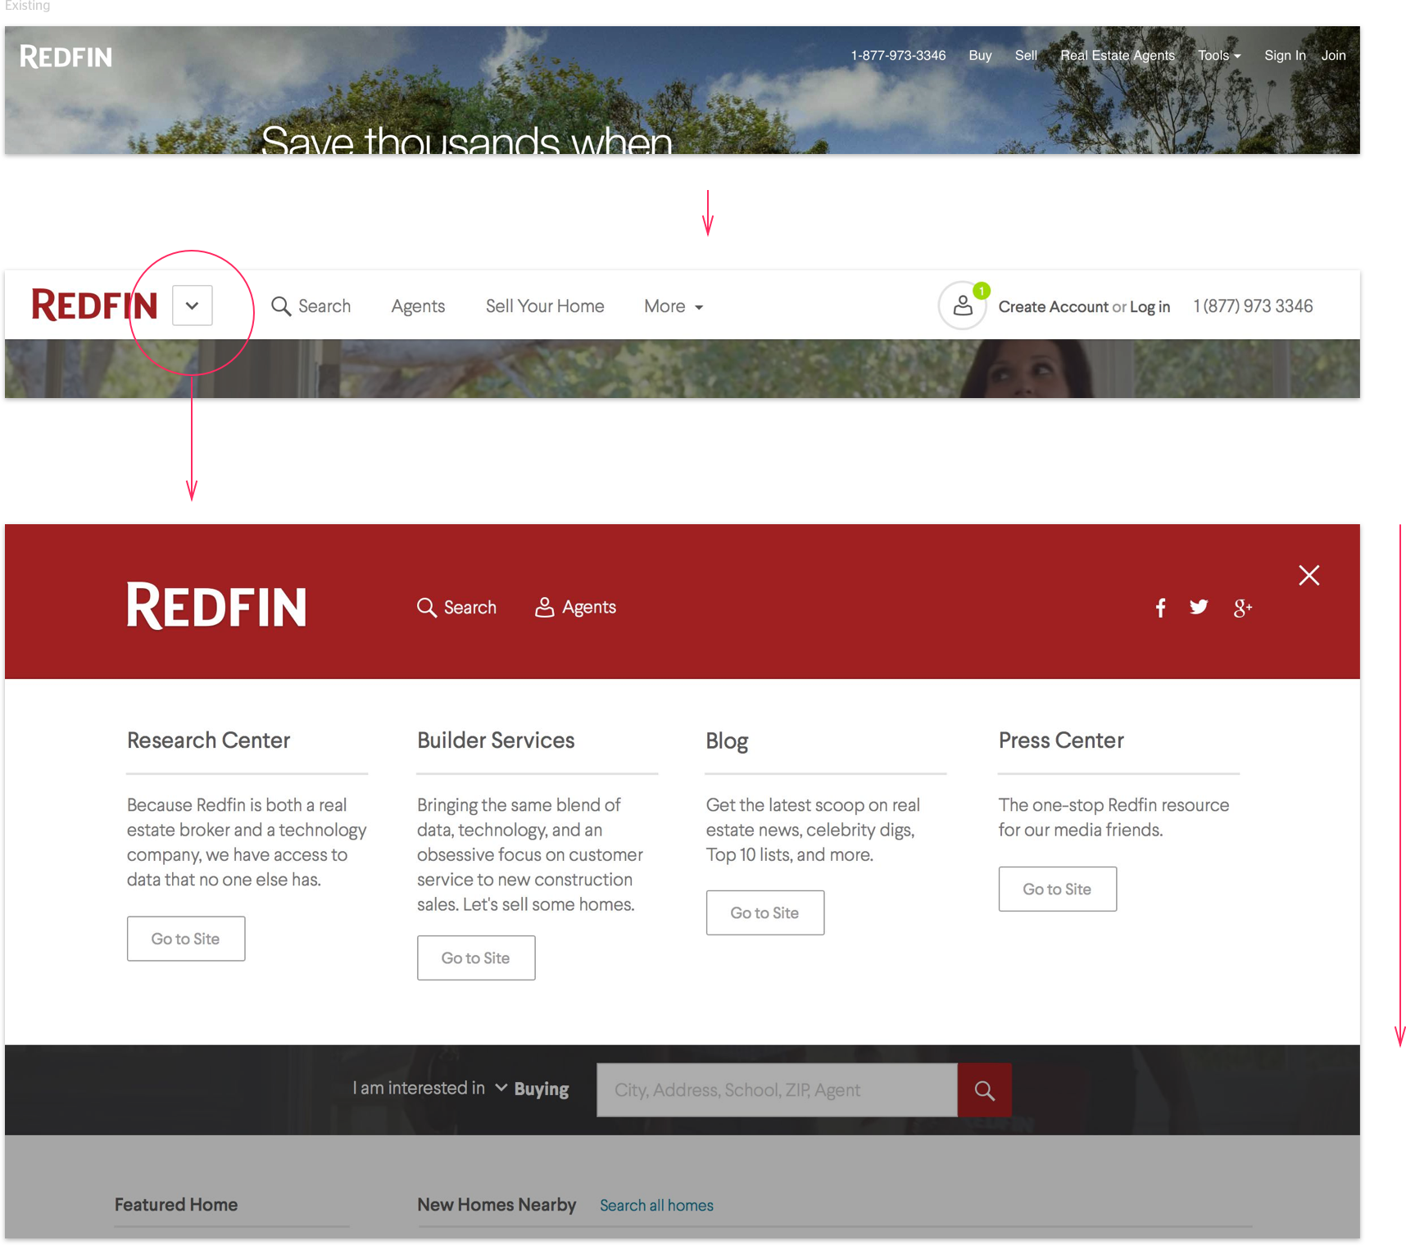
Task: Click the red search submit button with magnifier
Action: point(985,1090)
